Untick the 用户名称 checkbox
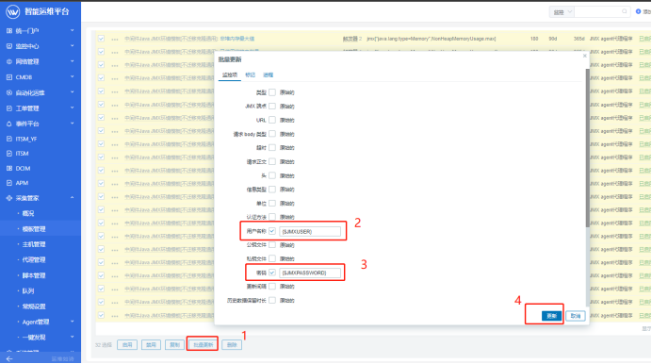 click(x=272, y=231)
